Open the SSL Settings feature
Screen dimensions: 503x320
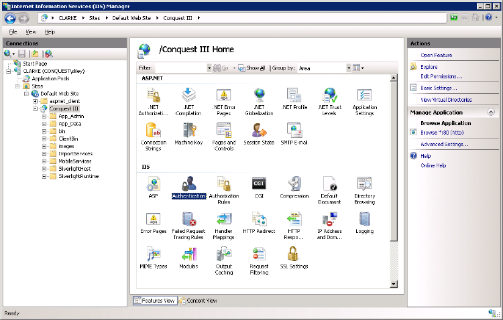coord(294,258)
